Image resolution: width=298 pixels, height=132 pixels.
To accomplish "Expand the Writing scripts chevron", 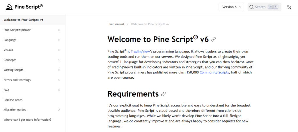I will click(x=59, y=70).
